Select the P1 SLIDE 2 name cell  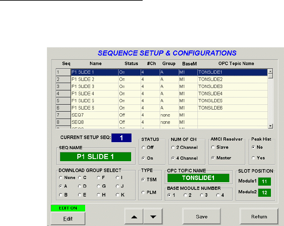pos(94,79)
